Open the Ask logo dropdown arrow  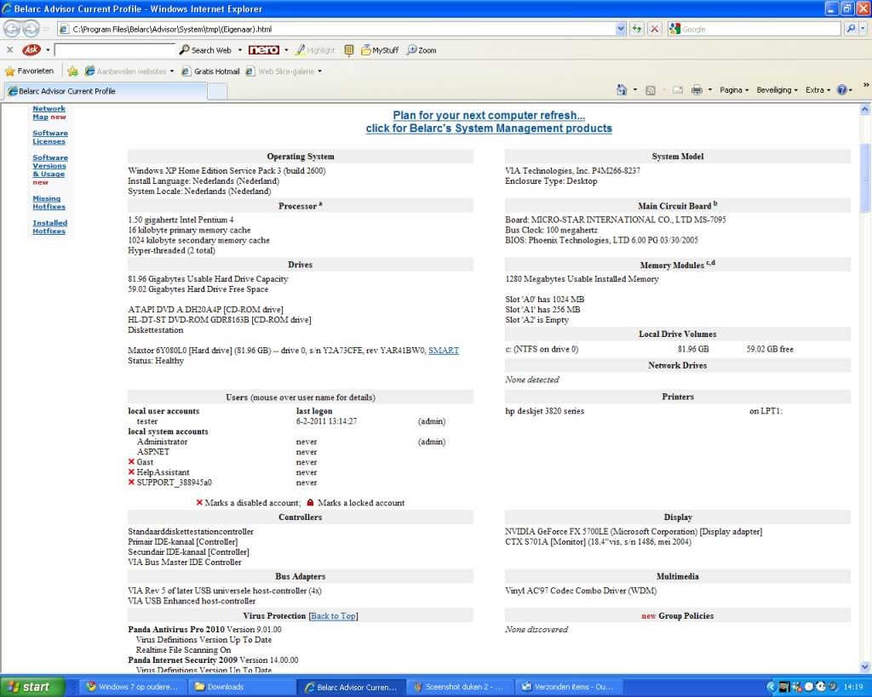click(x=48, y=50)
